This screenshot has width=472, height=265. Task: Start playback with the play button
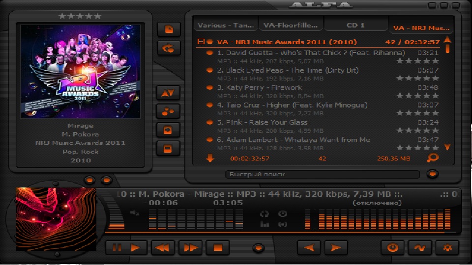(136, 248)
